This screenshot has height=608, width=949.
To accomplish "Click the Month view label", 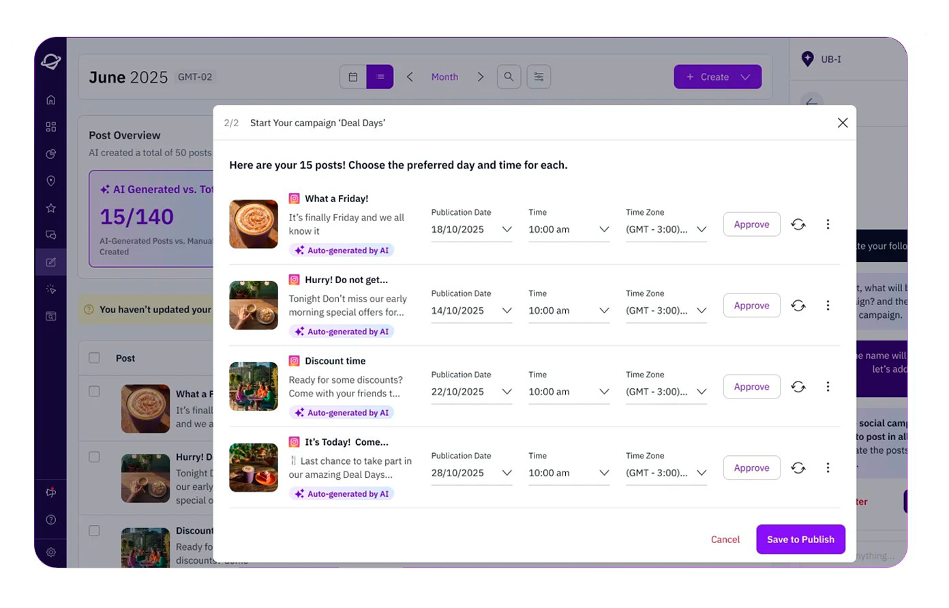I will click(x=445, y=77).
